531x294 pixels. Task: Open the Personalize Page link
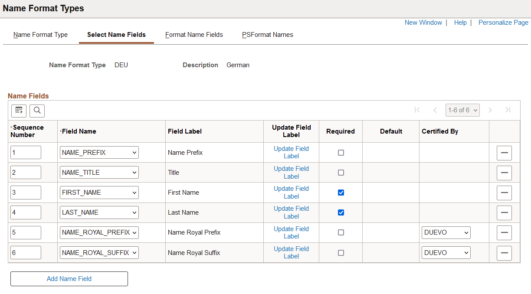coord(503,23)
